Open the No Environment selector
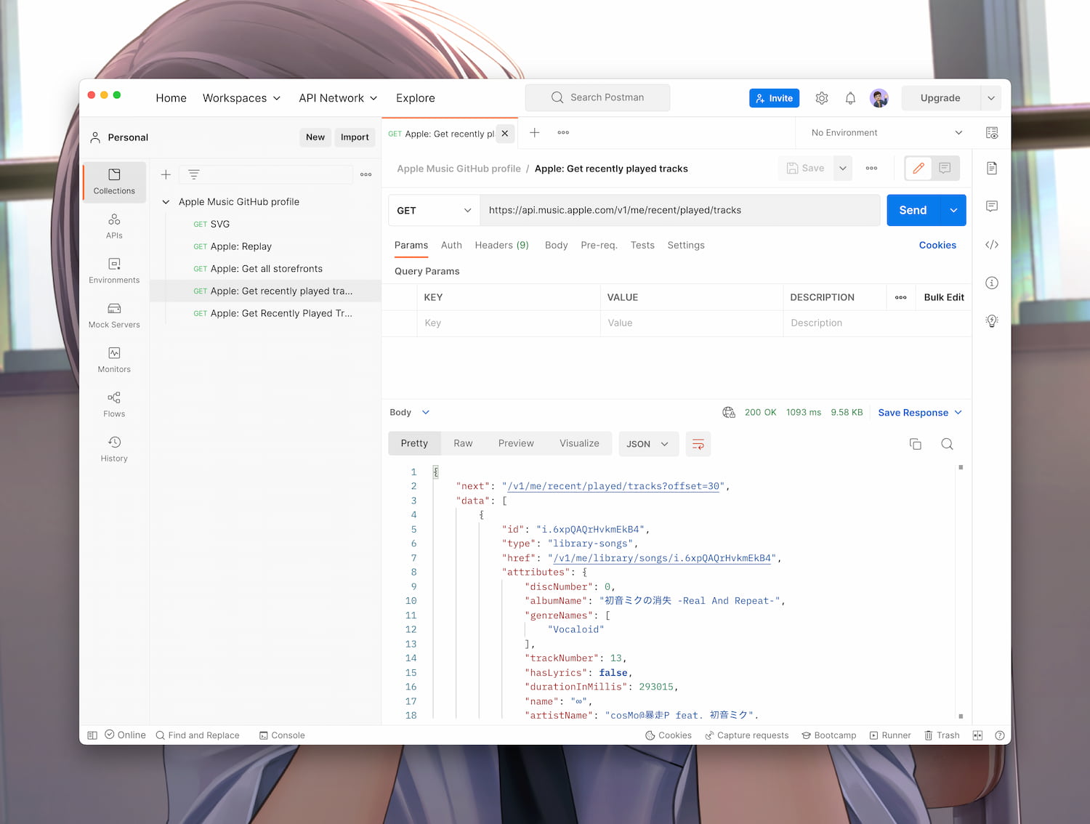Screen dimensions: 1090x824 (887, 133)
